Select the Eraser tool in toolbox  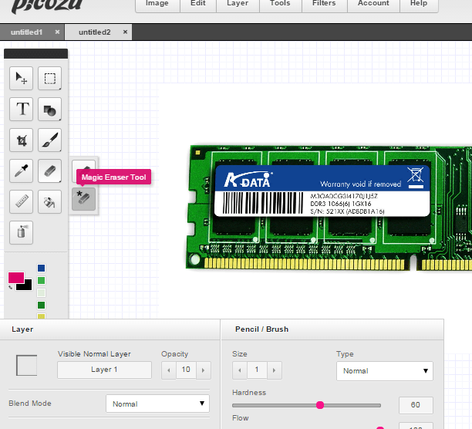click(x=49, y=171)
